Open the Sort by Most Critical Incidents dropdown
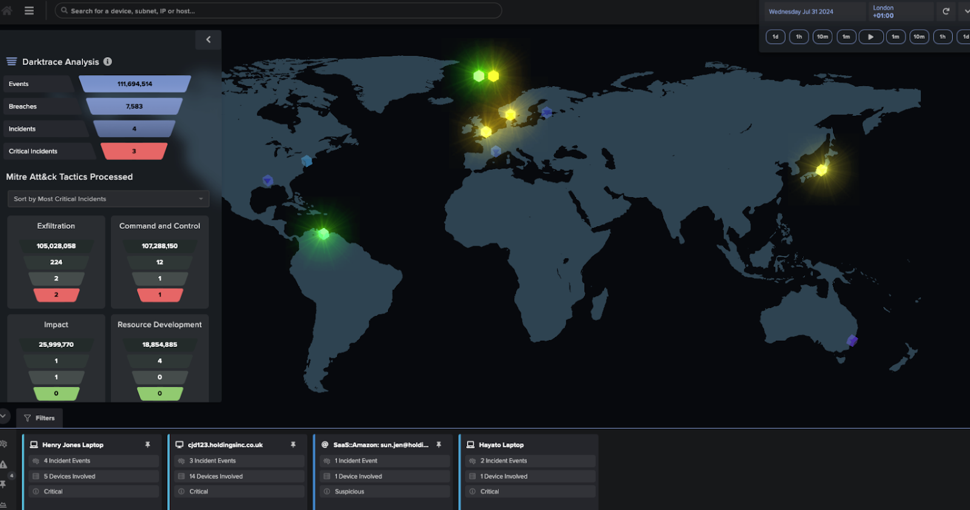The width and height of the screenshot is (970, 510). [109, 199]
